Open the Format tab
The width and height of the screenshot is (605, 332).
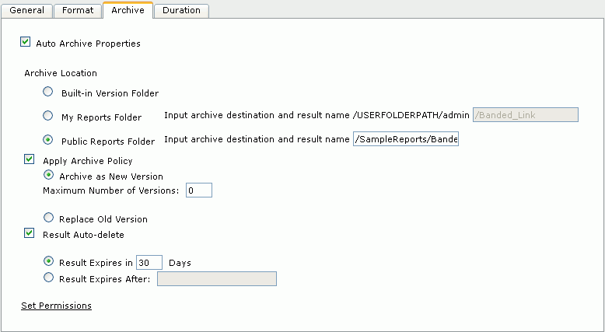point(78,10)
